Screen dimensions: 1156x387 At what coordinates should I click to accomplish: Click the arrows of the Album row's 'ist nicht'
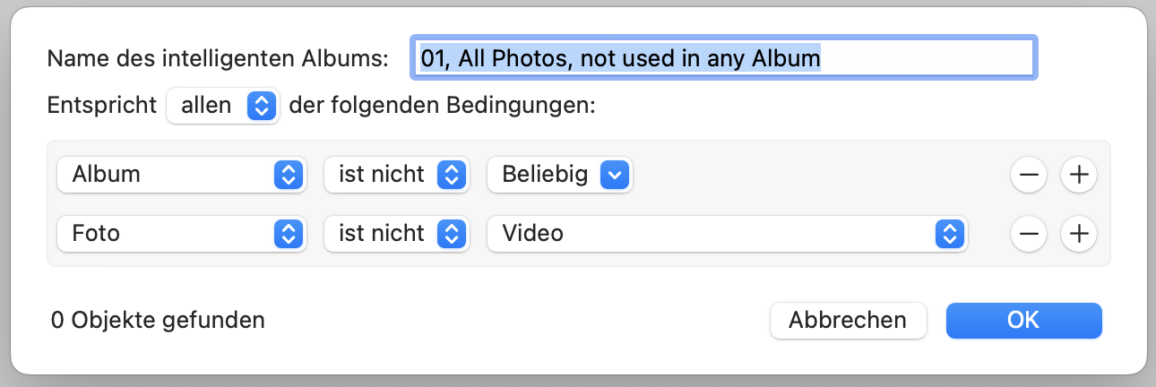(x=452, y=175)
